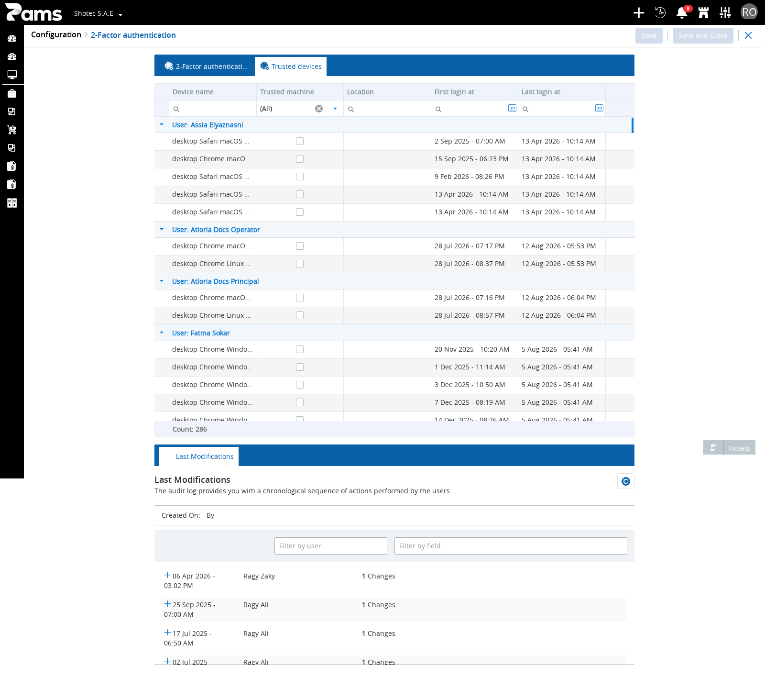The height and width of the screenshot is (689, 765).
Task: Click the Save button
Action: coord(649,35)
